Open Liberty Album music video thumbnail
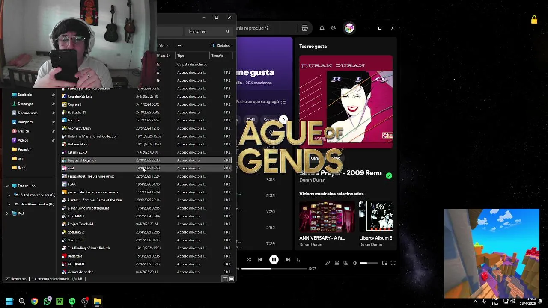 (x=376, y=216)
